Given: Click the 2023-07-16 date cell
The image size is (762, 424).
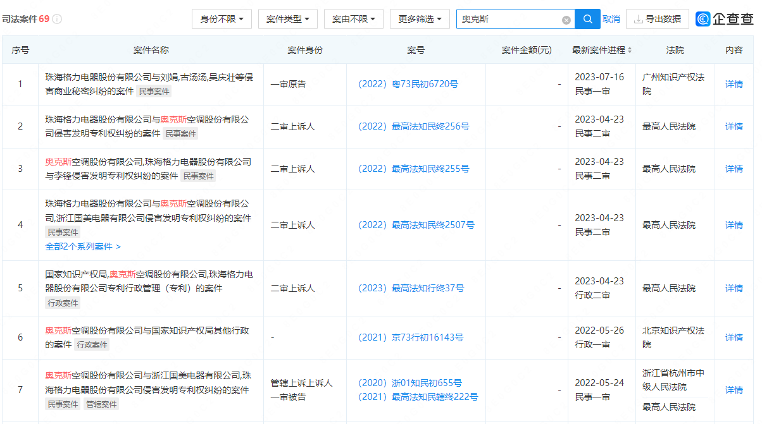Looking at the screenshot, I should pos(599,77).
